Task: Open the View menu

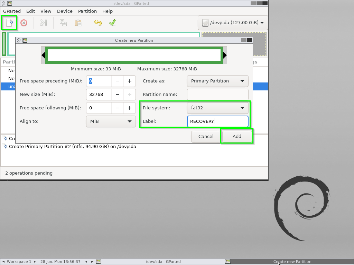Action: 46,11
